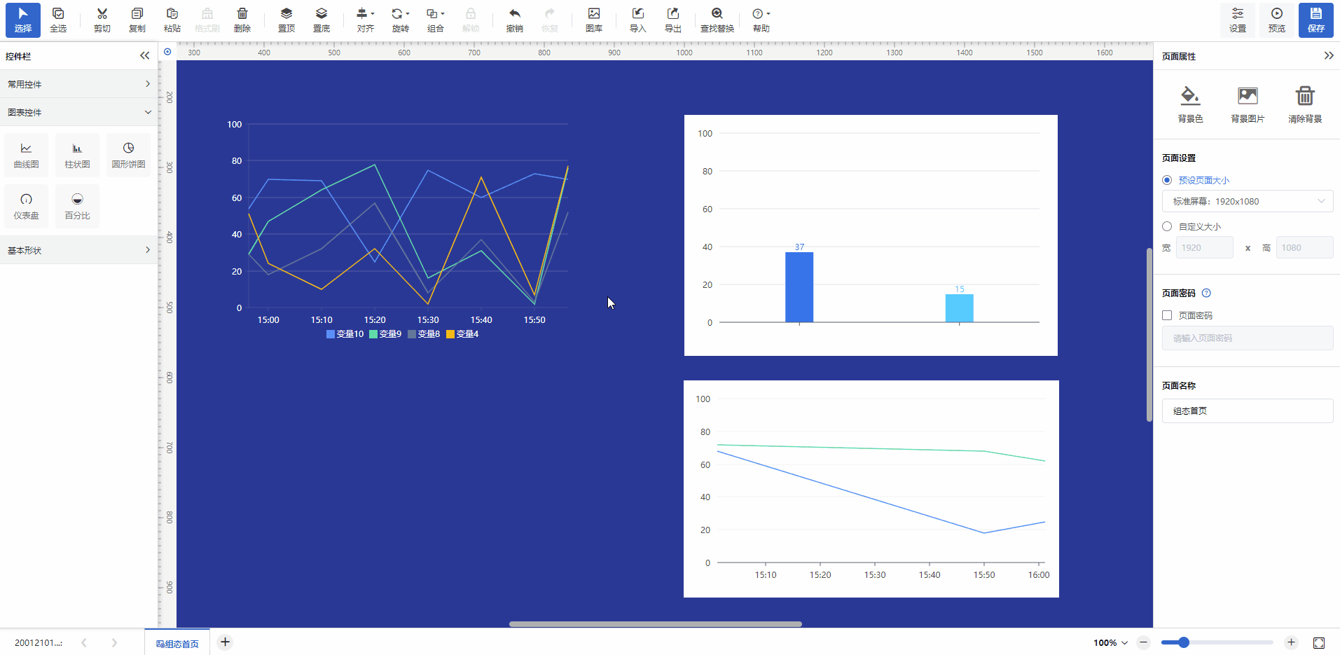
Task: Click the 高 height input field
Action: (1305, 247)
